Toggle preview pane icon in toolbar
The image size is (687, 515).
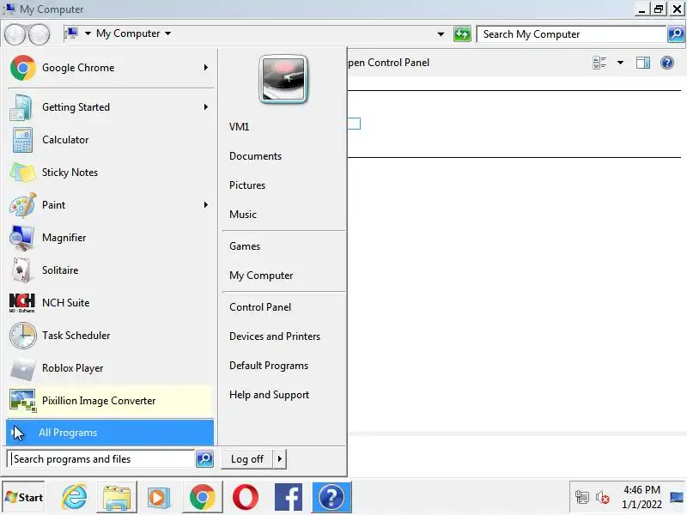point(642,63)
